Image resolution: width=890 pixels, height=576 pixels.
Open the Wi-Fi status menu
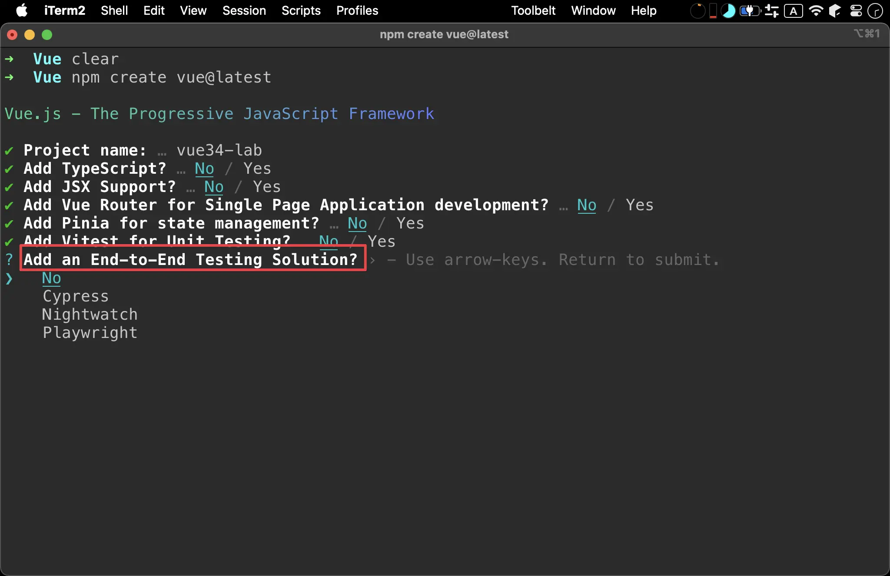[816, 11]
